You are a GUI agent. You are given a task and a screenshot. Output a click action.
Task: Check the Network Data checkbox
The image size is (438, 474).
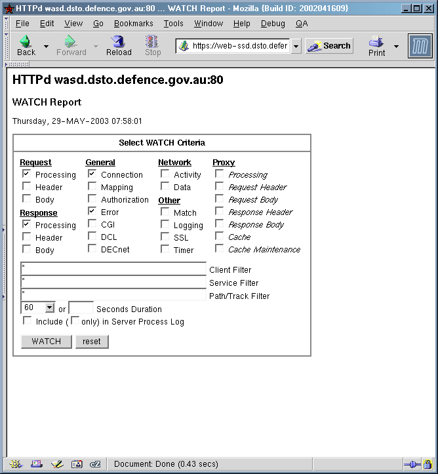tap(165, 186)
